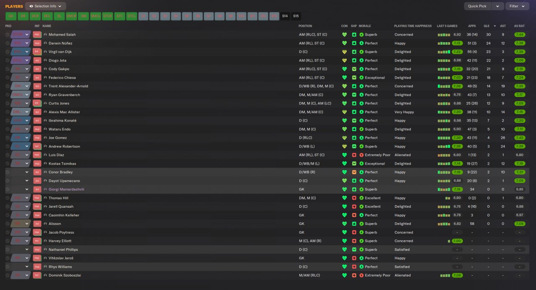Select the GK position slot
The width and height of the screenshot is (536, 290).
pos(11,16)
